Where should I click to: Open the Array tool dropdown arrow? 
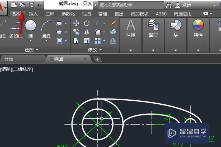tap(104, 41)
